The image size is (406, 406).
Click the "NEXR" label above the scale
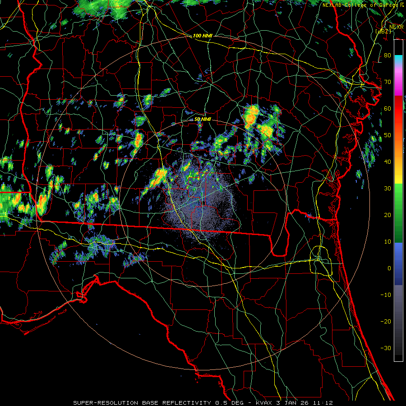point(396,27)
